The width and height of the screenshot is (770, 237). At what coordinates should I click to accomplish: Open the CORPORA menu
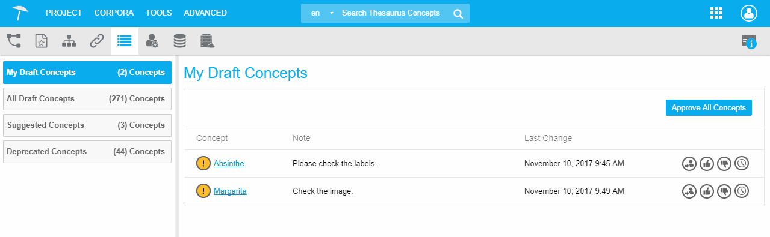click(114, 13)
